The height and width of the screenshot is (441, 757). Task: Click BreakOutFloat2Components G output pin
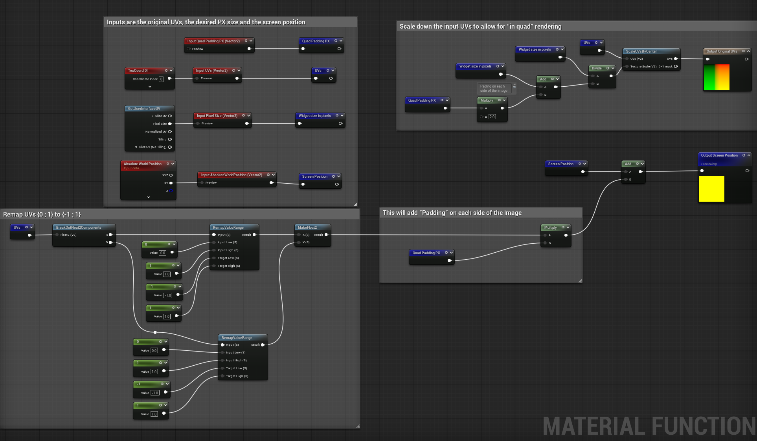tap(110, 242)
